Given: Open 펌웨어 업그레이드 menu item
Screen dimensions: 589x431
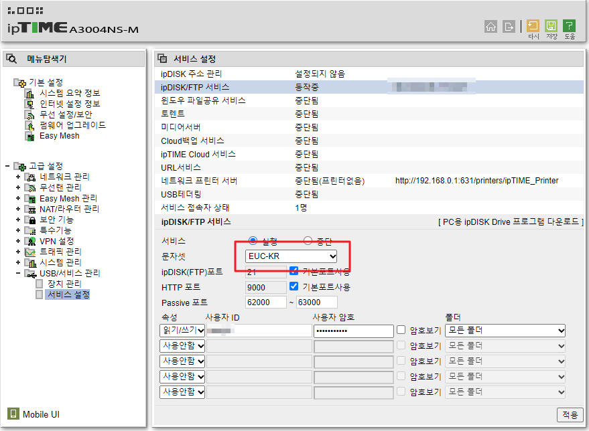Looking at the screenshot, I should click(x=72, y=125).
